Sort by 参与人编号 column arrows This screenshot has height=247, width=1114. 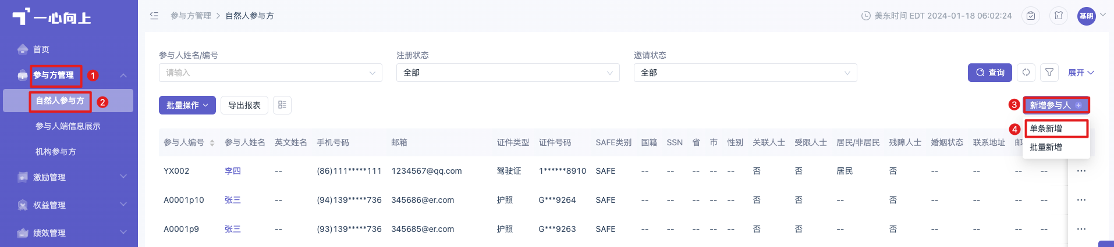point(212,143)
